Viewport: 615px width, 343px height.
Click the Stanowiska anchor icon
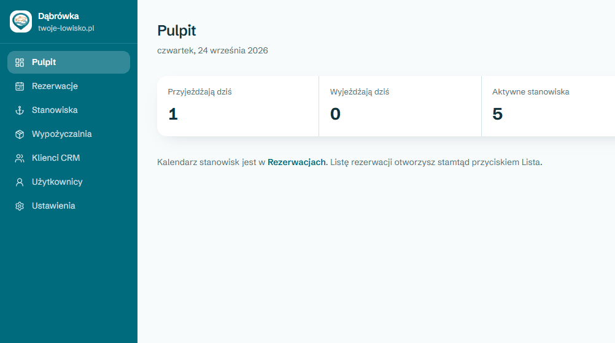[x=20, y=110]
